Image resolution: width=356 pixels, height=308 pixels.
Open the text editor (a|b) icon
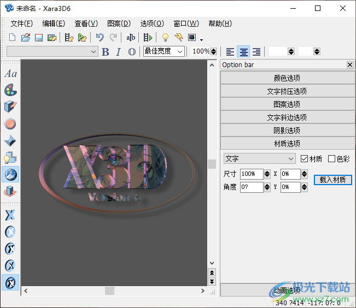point(131,38)
